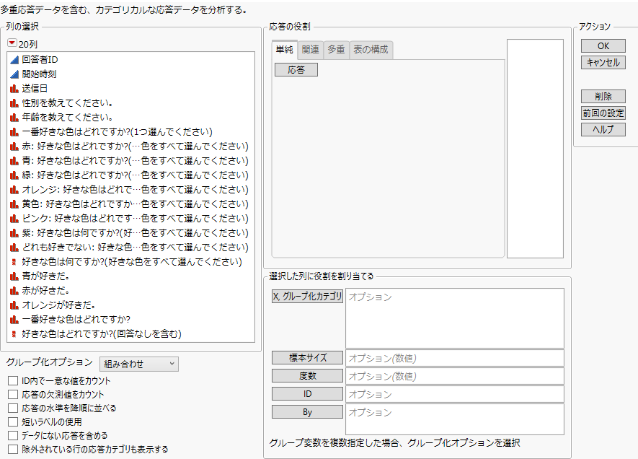Screen dimensions: 638x459
Task: Click the nominal icon beside 赤が好きだ
Action: pos(13,290)
